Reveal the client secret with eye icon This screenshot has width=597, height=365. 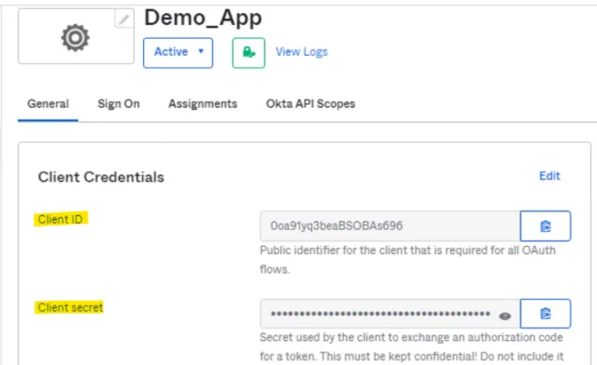(505, 316)
